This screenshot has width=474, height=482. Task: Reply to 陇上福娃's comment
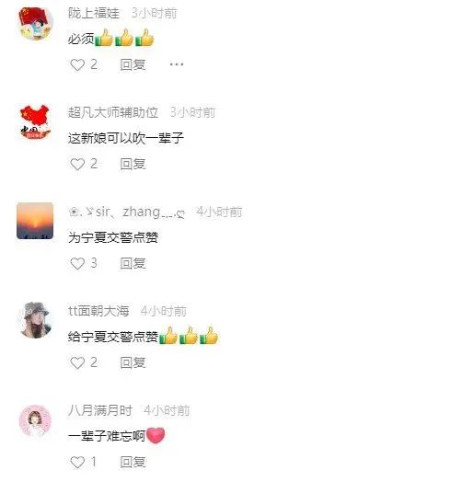[133, 64]
